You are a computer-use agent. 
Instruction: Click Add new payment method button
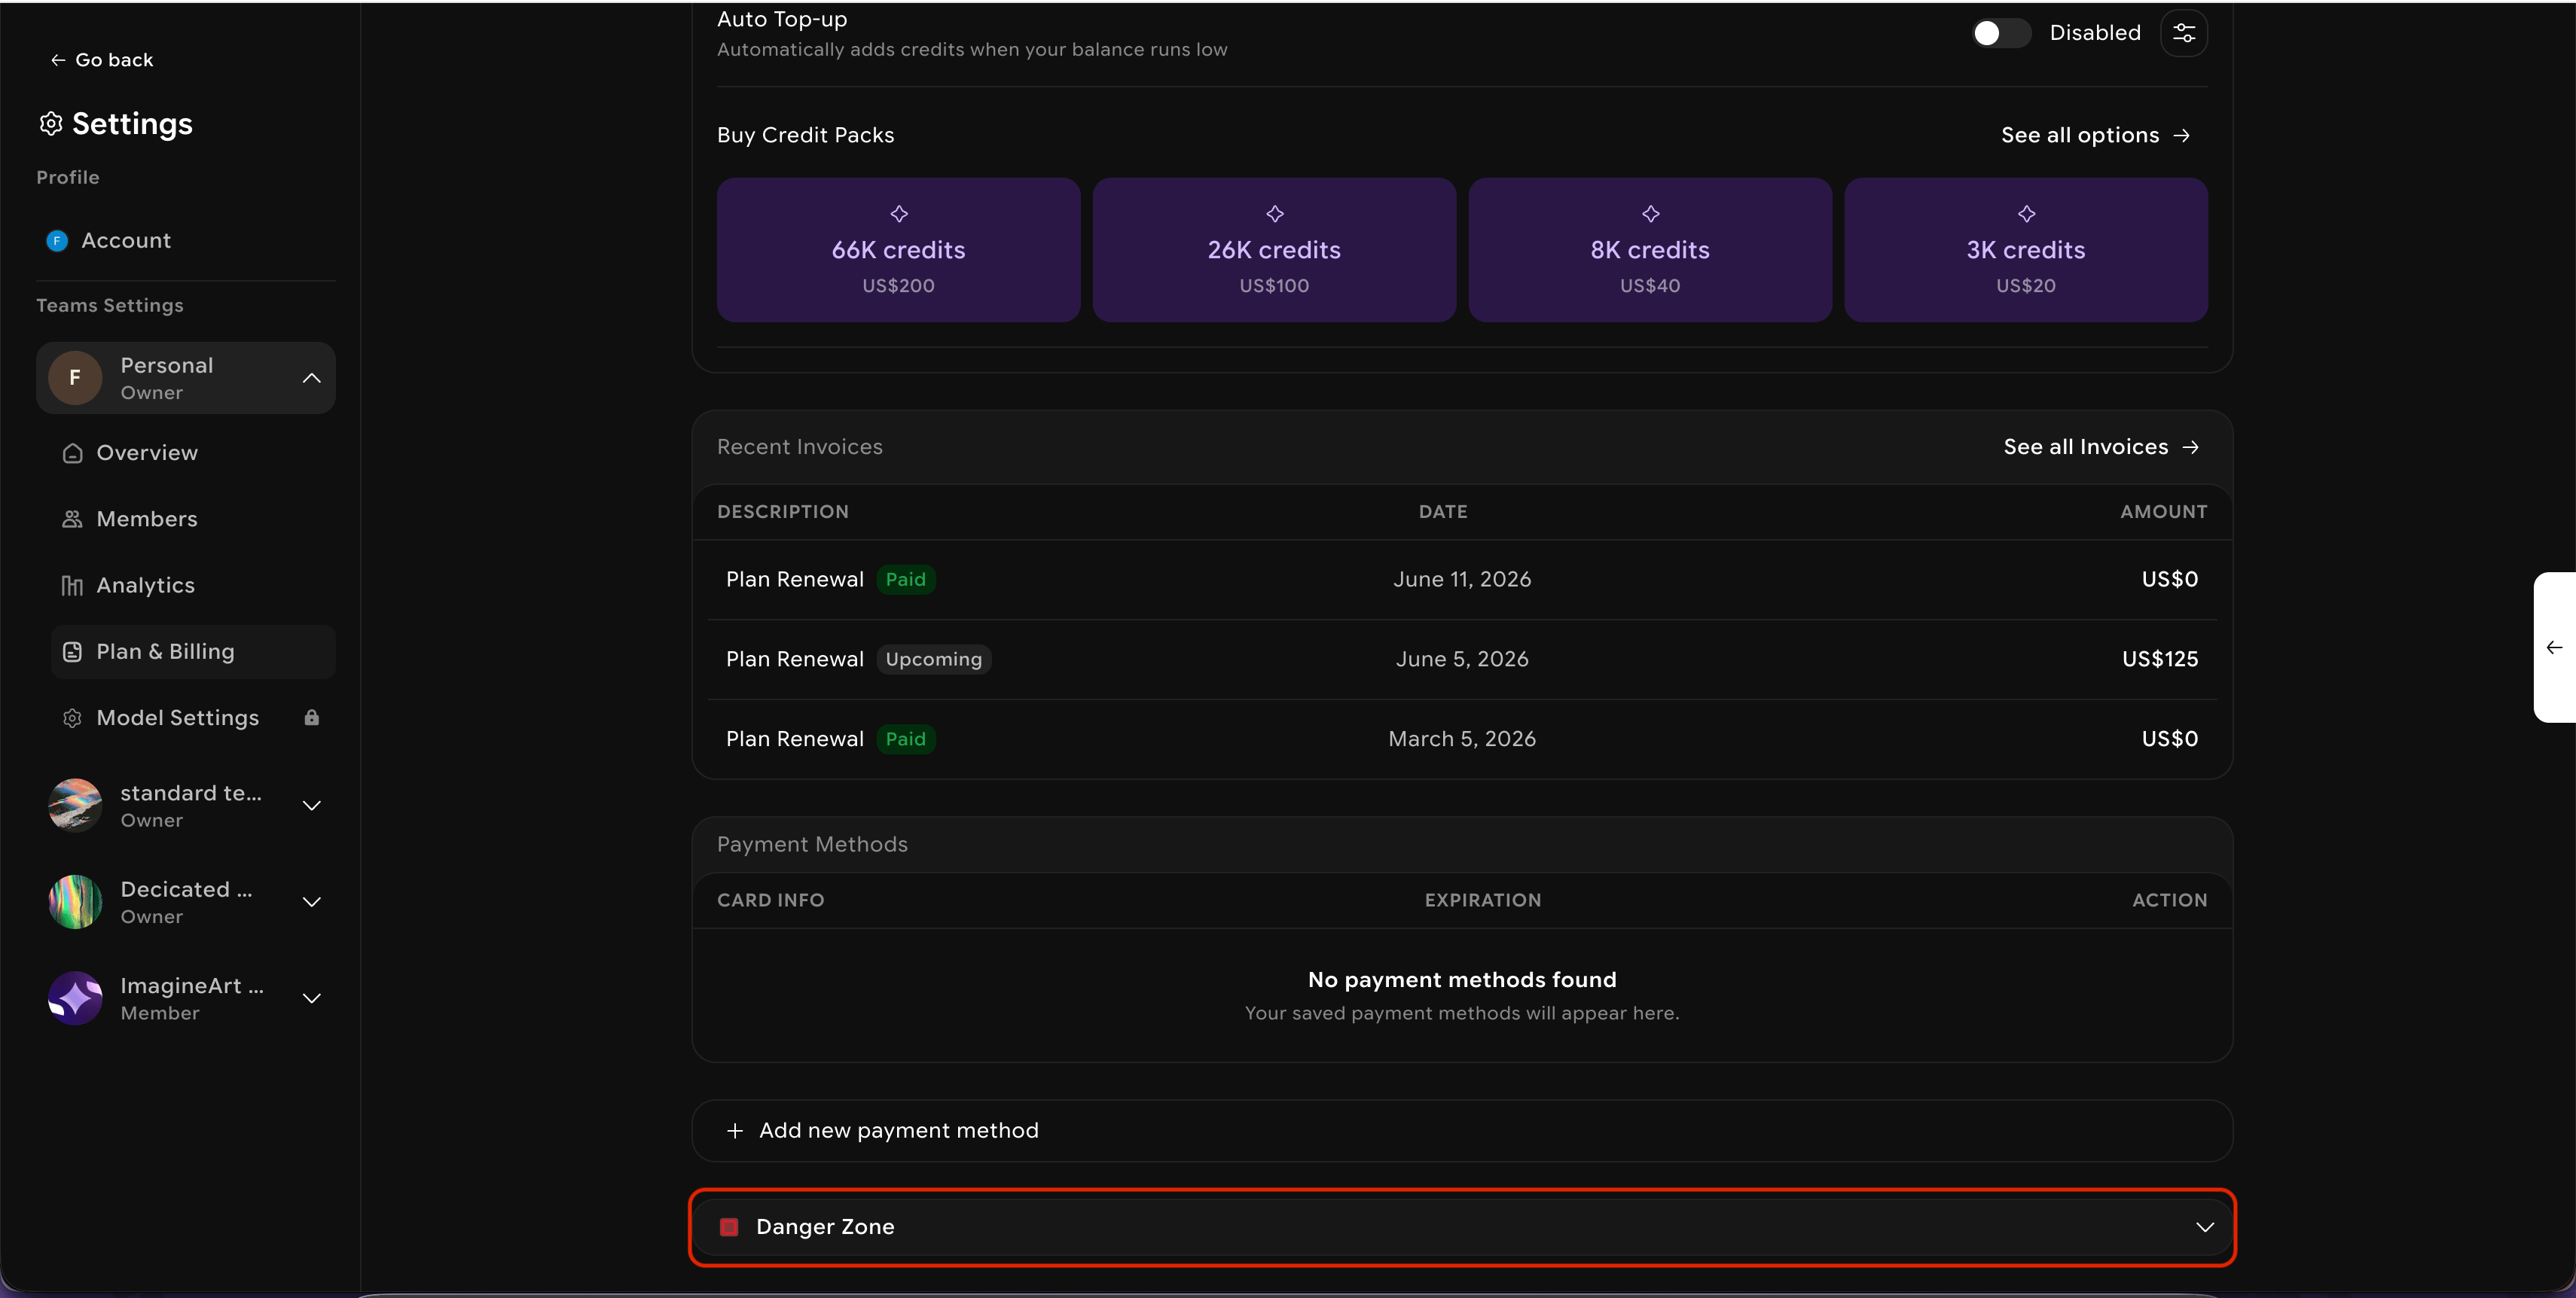[1462, 1130]
